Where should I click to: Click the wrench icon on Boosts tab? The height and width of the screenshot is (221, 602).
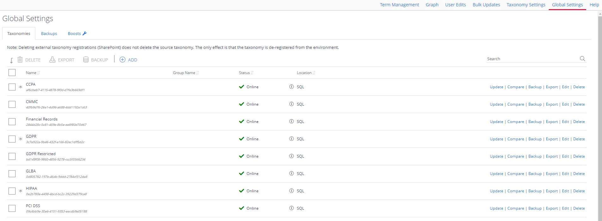pos(84,33)
